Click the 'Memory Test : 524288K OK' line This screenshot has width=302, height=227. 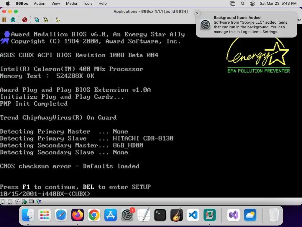click(47, 76)
